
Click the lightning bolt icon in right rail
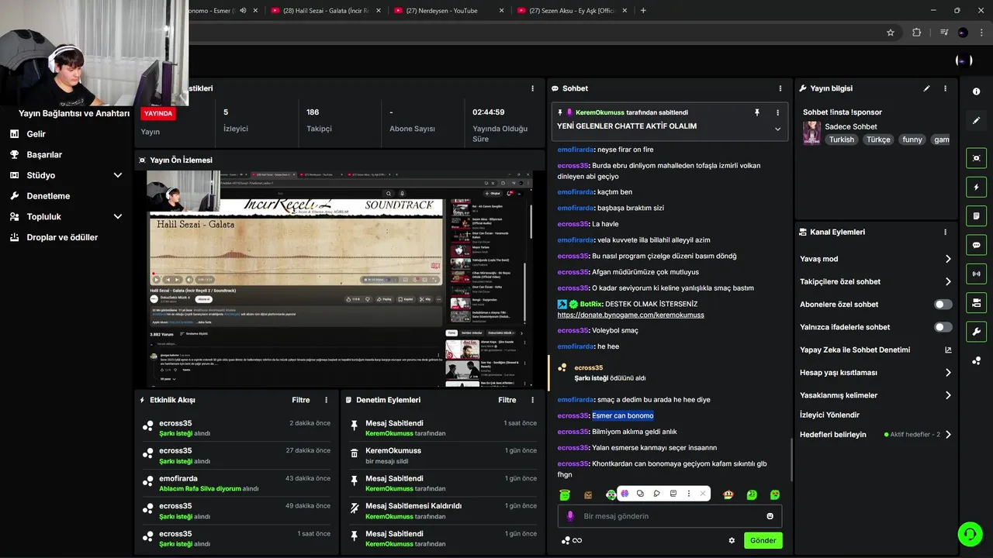pos(976,187)
